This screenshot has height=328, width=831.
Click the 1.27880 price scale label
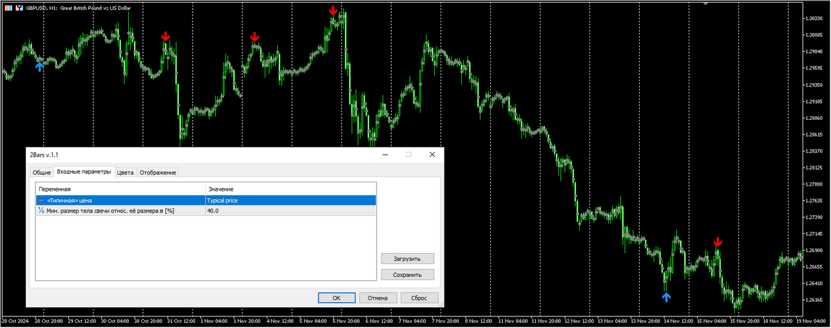coord(814,184)
